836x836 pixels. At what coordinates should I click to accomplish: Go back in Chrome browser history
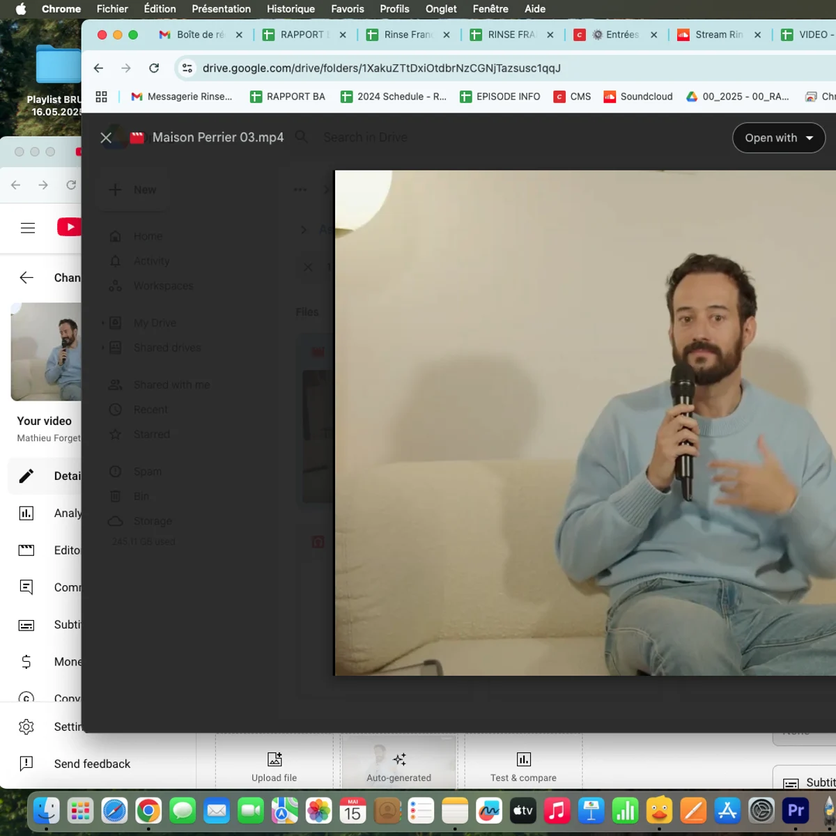tap(98, 68)
